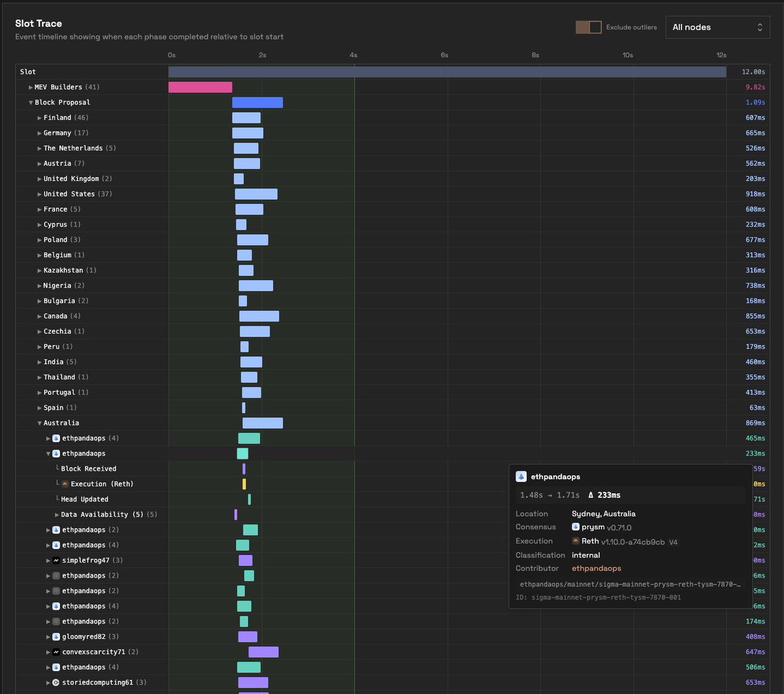Click the United States timeline bar
784x694 pixels.
(x=256, y=194)
